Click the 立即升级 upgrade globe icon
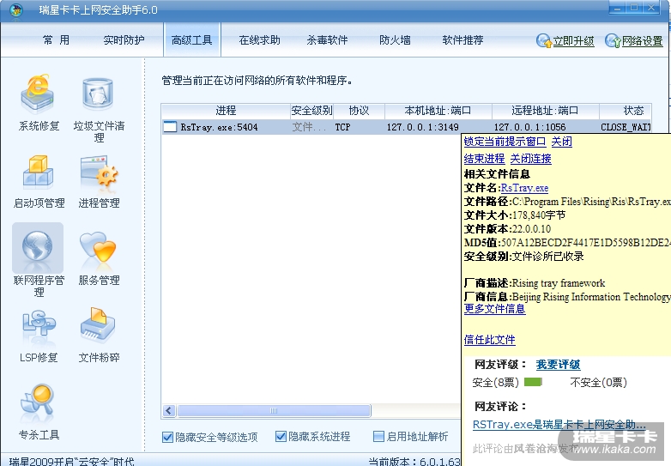This screenshot has height=466, width=671. pos(544,40)
